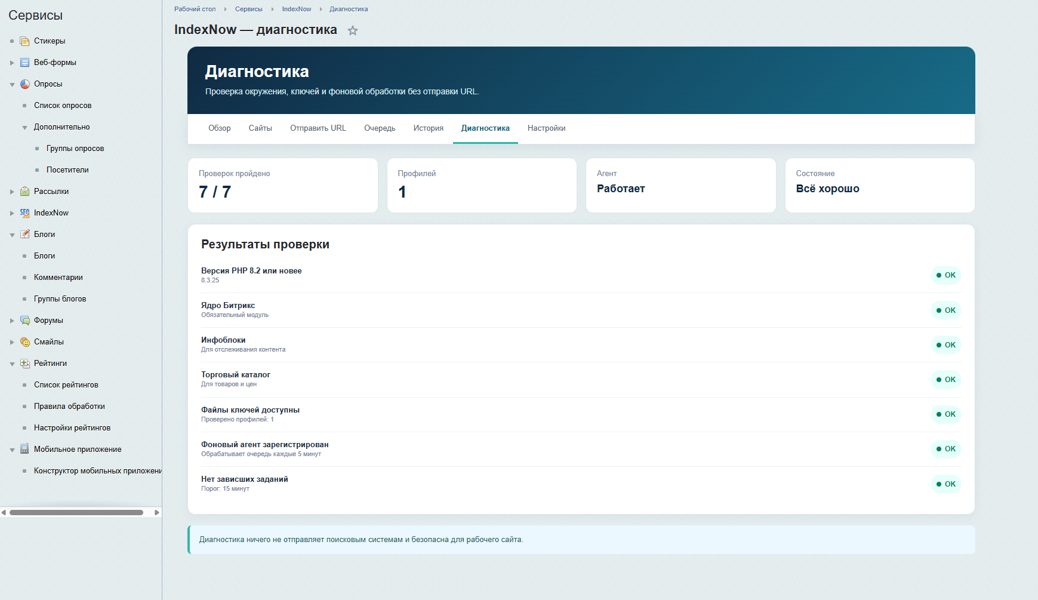
Task: Open the Отправить URL tab
Action: click(318, 128)
